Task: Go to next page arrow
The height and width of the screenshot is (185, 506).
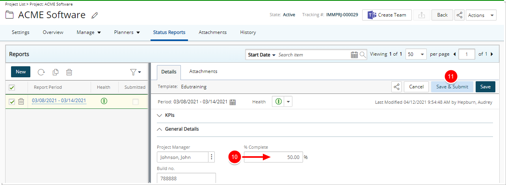Action: click(491, 54)
